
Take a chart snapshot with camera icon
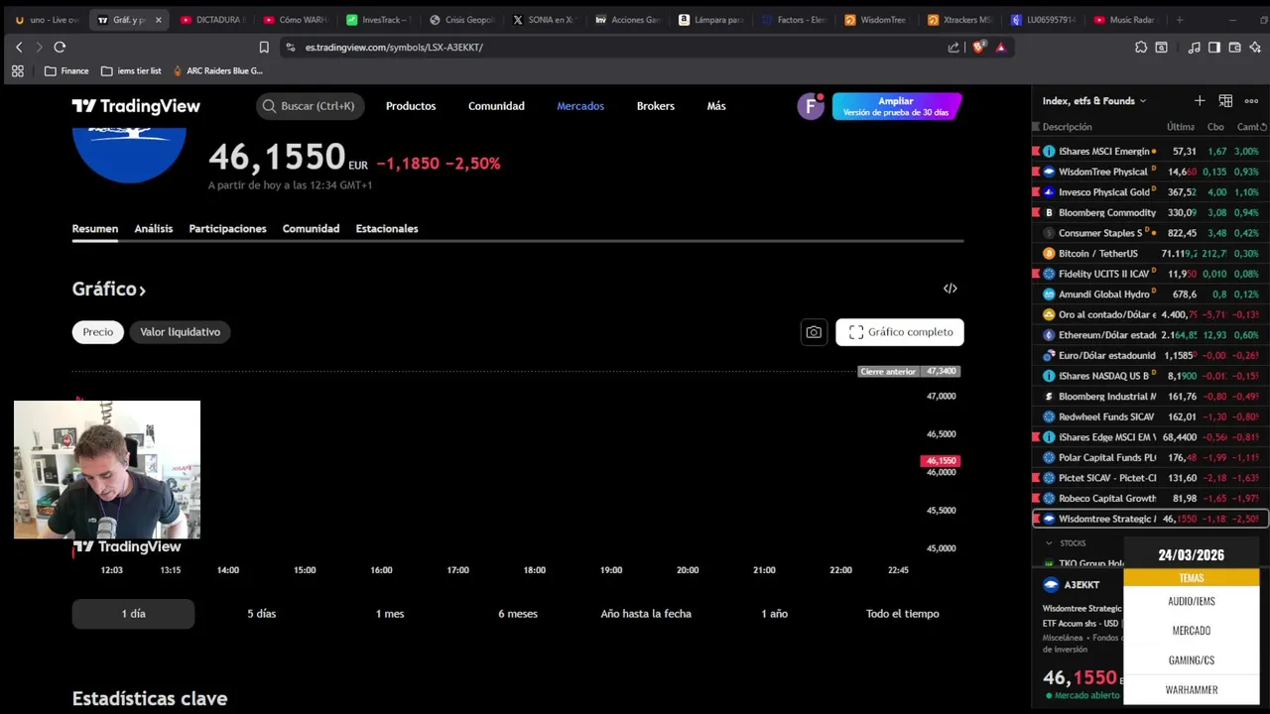814,332
